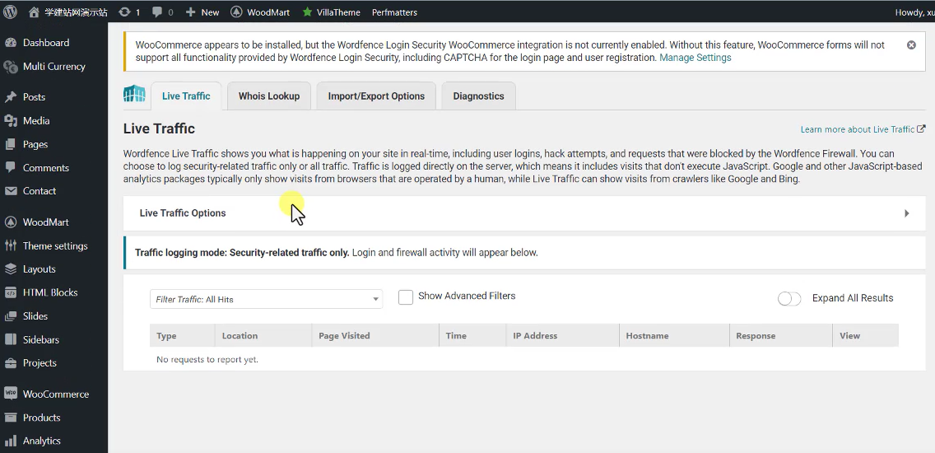Click the WoodMart icon in admin bar
This screenshot has height=453, width=935.
click(x=236, y=12)
